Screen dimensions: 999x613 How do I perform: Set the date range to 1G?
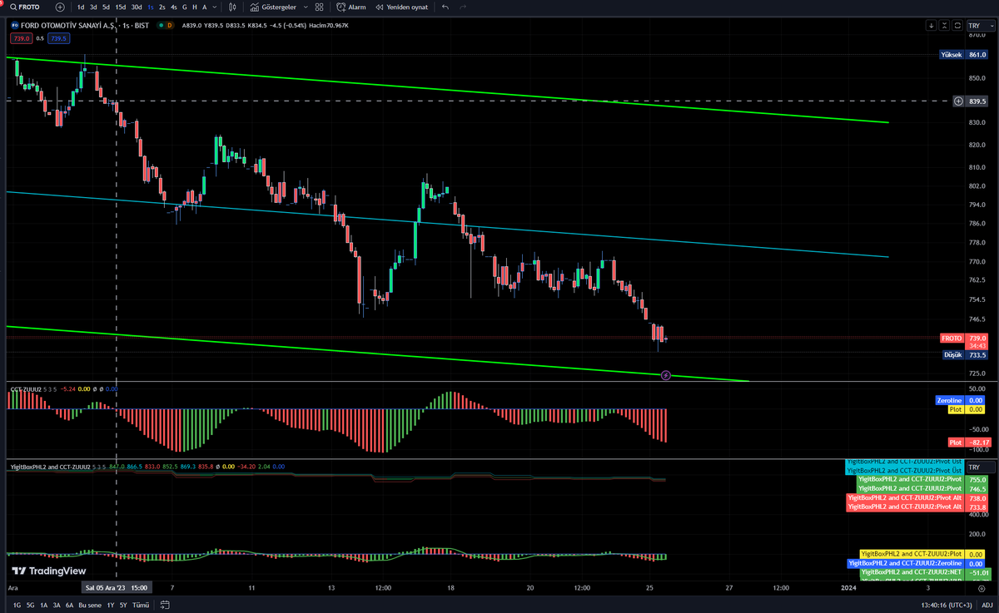(x=17, y=605)
